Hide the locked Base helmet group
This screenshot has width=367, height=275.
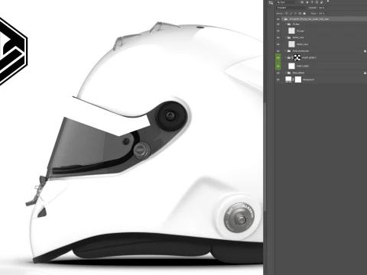[x=278, y=73]
